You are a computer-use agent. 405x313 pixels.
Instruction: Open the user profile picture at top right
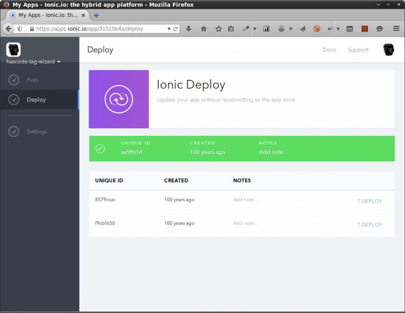coord(388,49)
